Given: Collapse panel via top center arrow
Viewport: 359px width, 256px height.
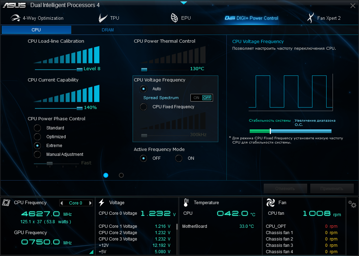Looking at the screenshot, I should pos(184,3).
